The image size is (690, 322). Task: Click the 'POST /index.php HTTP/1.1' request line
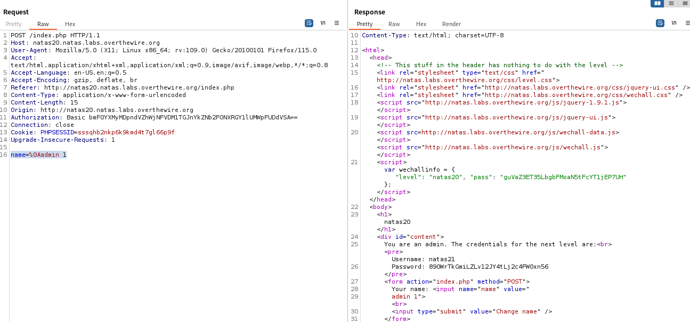click(55, 35)
